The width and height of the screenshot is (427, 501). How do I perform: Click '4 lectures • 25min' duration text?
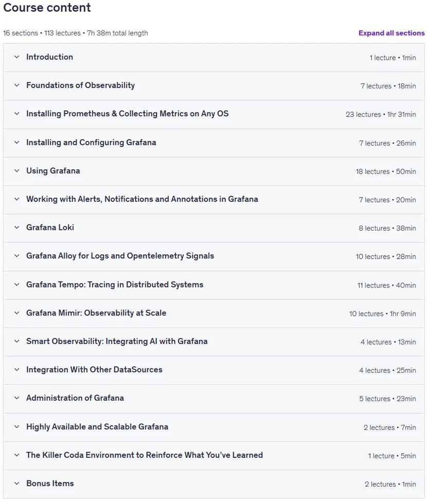pyautogui.click(x=388, y=371)
